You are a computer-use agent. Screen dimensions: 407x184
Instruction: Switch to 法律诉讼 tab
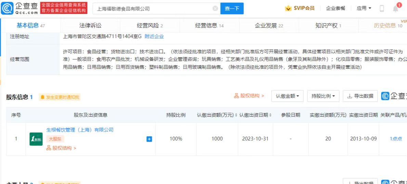90,25
